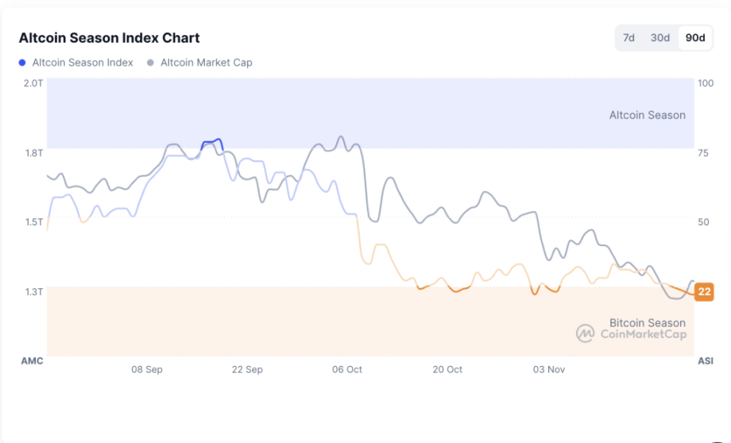Click the orange 22 current value badge
Image resolution: width=731 pixels, height=443 pixels.
tap(704, 291)
